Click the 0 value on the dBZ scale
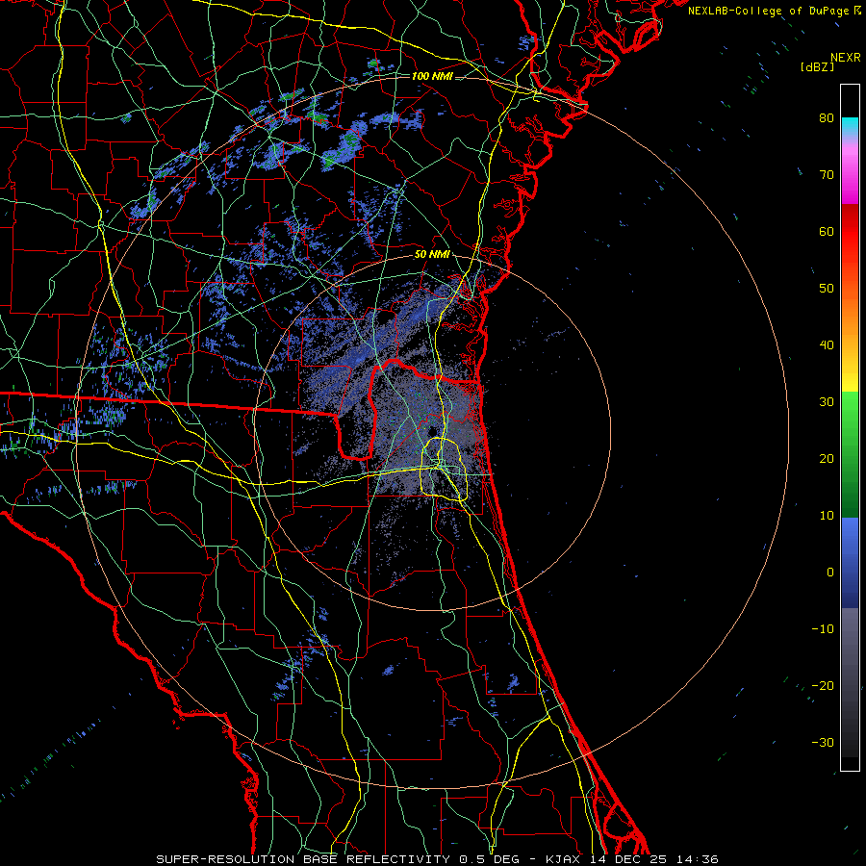Image resolution: width=866 pixels, height=866 pixels. click(x=830, y=573)
